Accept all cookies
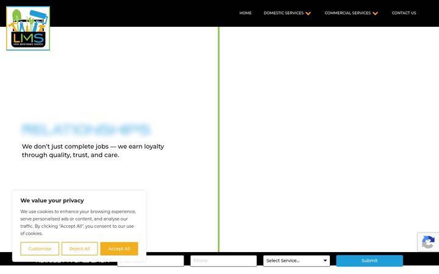Viewport: 439px width, 274px height. click(x=119, y=248)
